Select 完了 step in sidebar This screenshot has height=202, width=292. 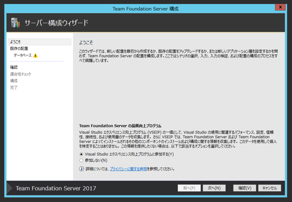tap(14, 87)
